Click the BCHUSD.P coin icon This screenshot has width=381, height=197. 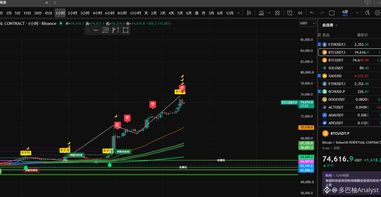click(x=325, y=92)
